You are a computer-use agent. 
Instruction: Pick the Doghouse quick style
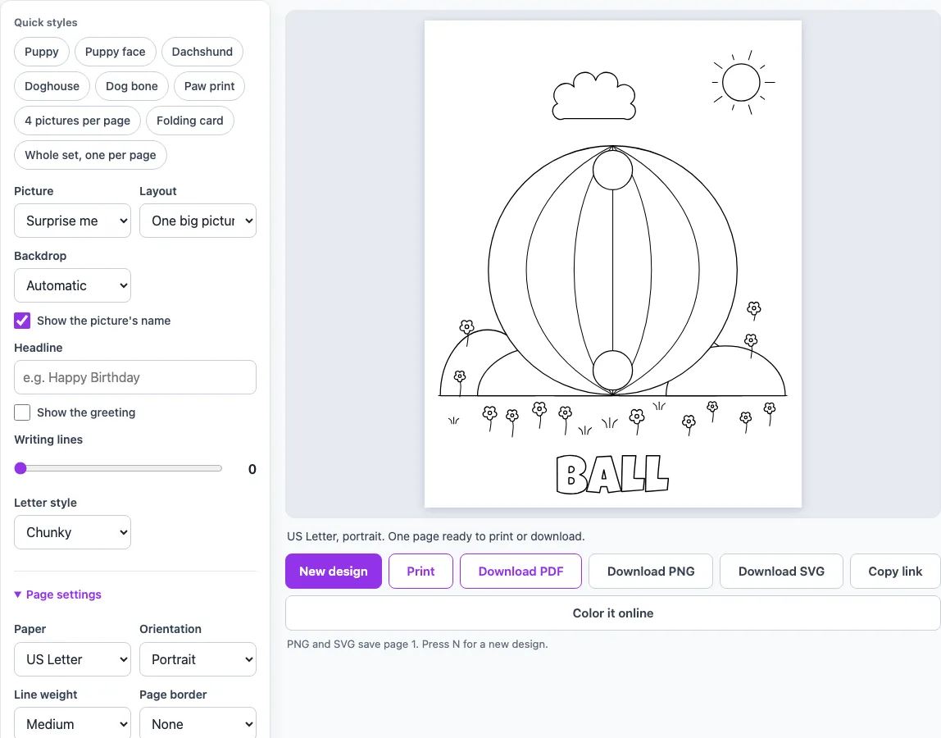click(52, 86)
